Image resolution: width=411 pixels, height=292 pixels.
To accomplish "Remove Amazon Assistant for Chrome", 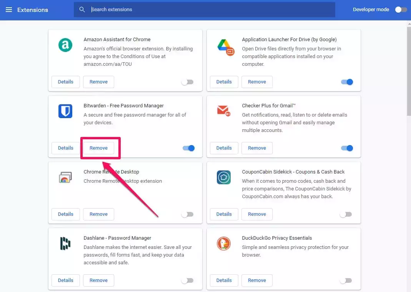I will [x=98, y=82].
